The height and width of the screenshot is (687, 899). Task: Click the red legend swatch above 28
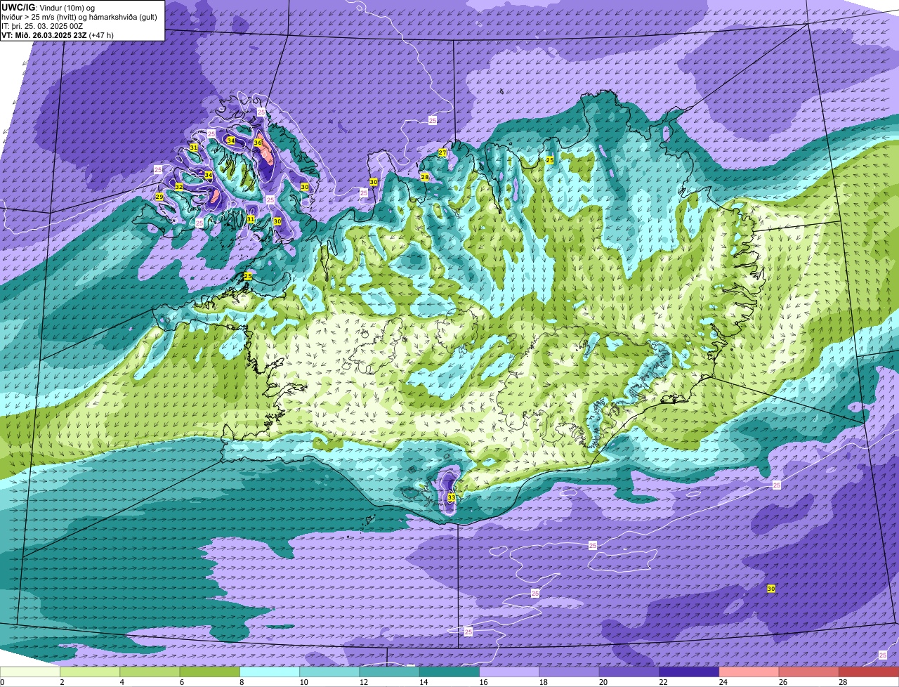[869, 672]
